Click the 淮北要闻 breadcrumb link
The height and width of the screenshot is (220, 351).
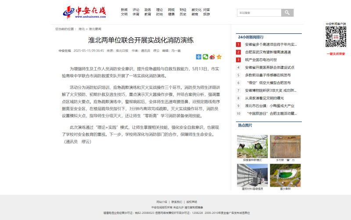pos(95,29)
